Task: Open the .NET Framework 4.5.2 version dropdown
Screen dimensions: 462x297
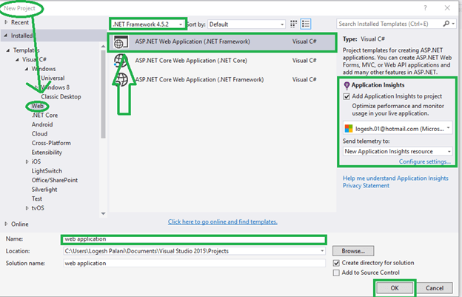Action: tap(147, 24)
